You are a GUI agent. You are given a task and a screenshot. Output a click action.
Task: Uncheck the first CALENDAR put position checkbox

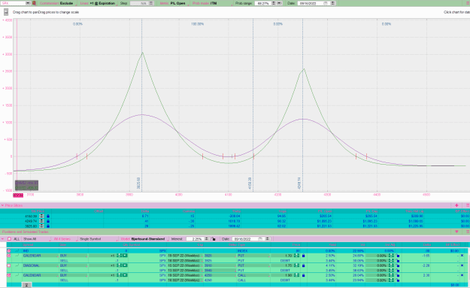9,256
